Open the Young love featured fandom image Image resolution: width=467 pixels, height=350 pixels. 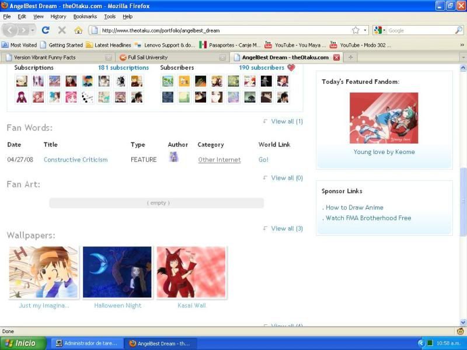[x=384, y=118]
